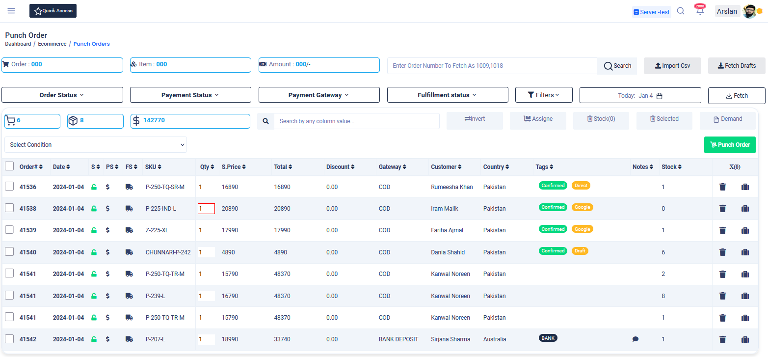Tick checkbox for order 41536
The height and width of the screenshot is (357, 768).
(x=9, y=187)
